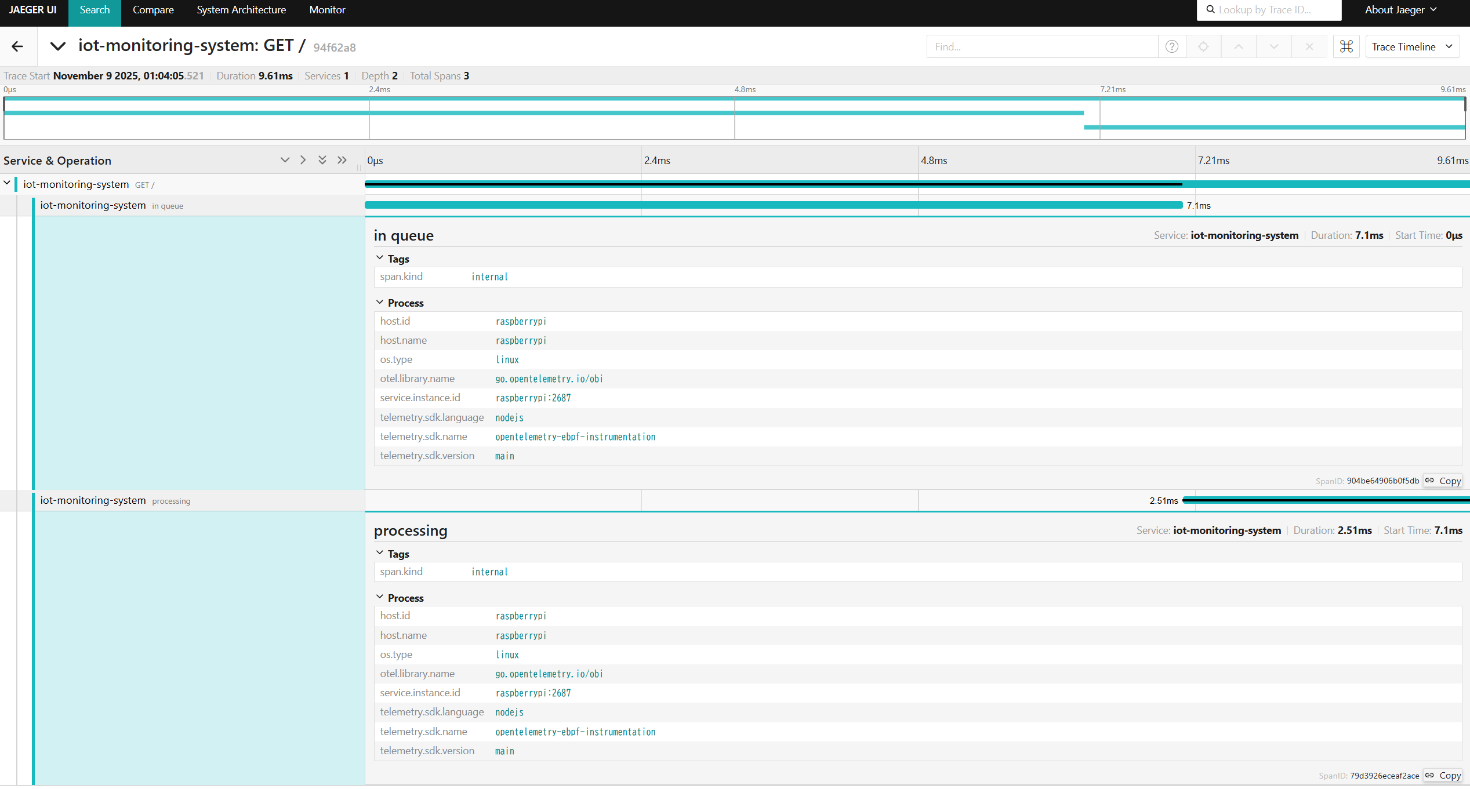Viewport: 1470px width, 789px height.
Task: Collapse the root GET / span tree
Action: 7,183
